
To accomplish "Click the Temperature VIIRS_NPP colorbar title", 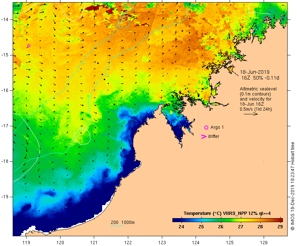I will [227, 213].
